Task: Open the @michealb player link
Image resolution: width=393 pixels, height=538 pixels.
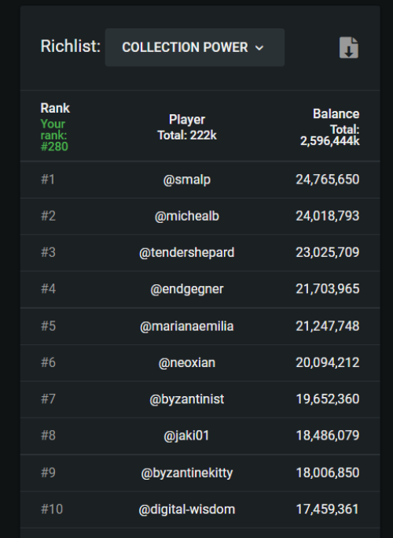Action: coord(187,216)
